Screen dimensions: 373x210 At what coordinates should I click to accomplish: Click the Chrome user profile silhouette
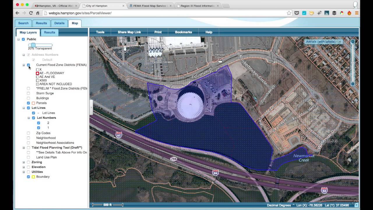click(x=355, y=4)
